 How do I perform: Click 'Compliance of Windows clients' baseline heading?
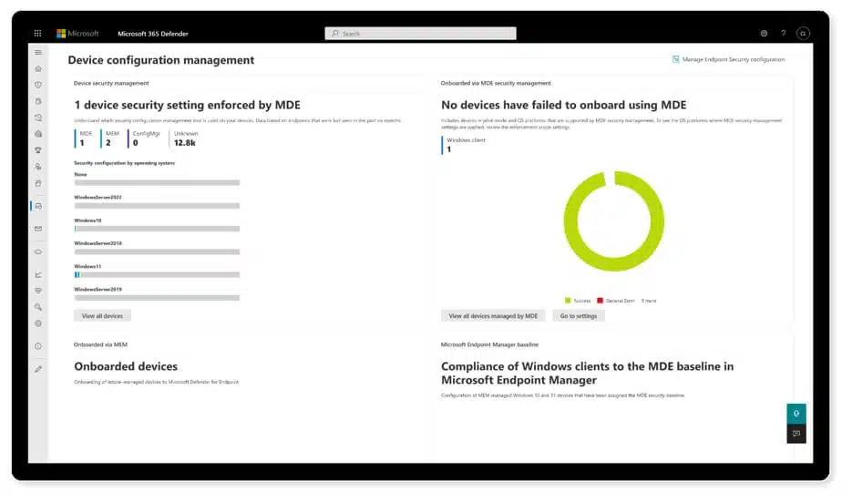pyautogui.click(x=587, y=374)
